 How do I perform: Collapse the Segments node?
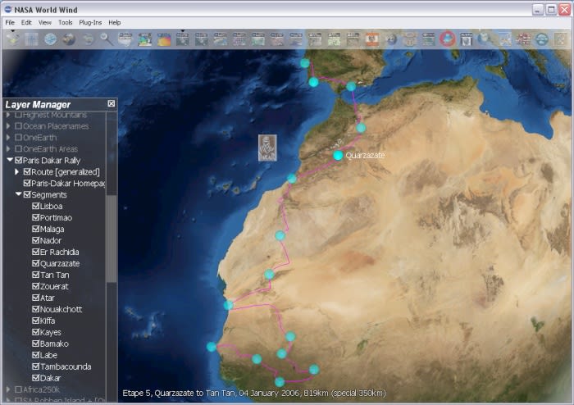[x=18, y=194]
